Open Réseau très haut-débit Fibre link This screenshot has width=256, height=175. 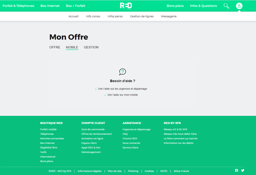coord(180,134)
